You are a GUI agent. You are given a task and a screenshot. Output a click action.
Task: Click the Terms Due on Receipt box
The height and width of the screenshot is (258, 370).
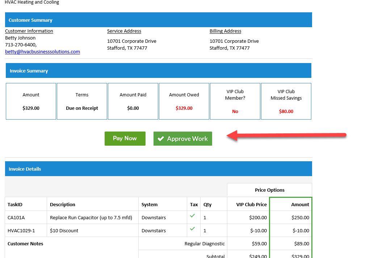82,101
